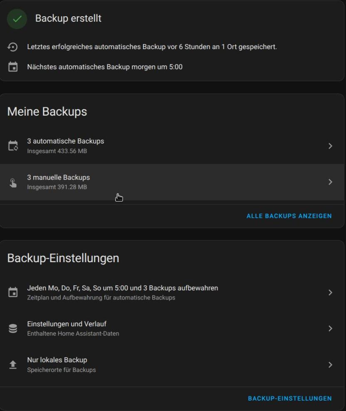
Task: Open Einstellungen und Verlauf chevron arrow
Action: [330, 329]
